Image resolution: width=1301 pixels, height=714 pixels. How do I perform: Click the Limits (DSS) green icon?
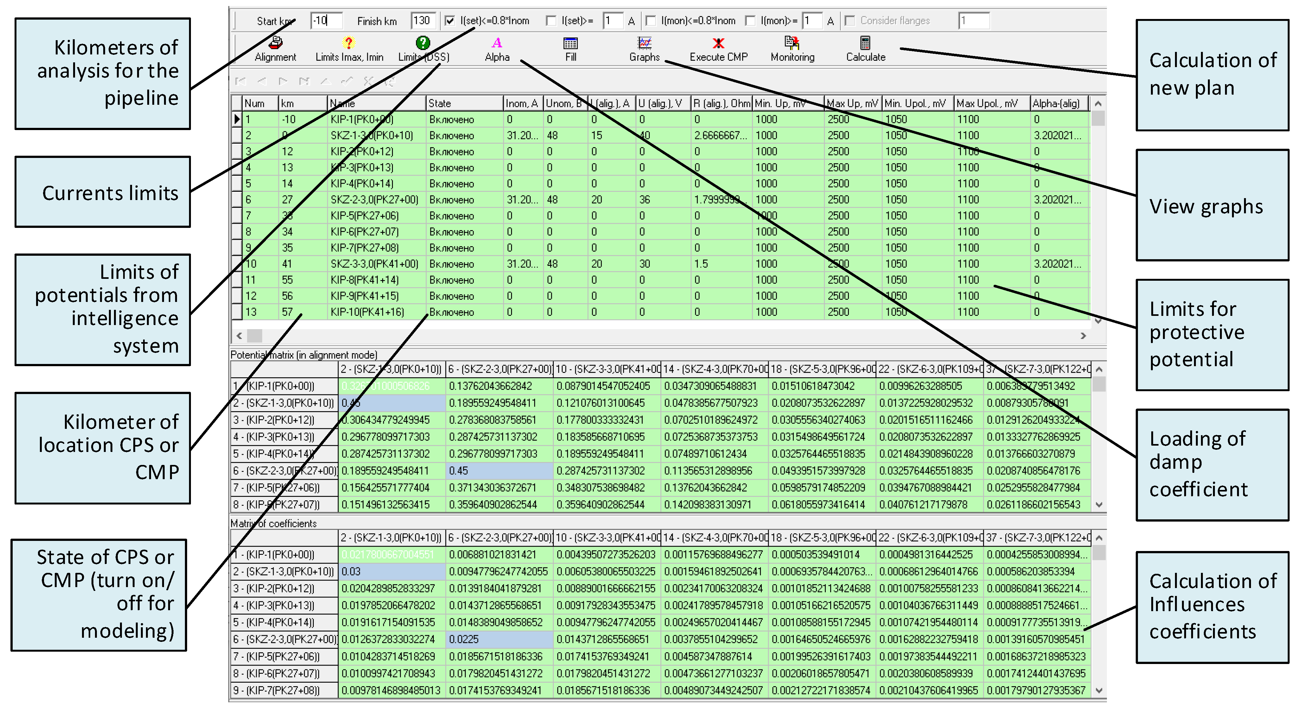click(x=423, y=43)
